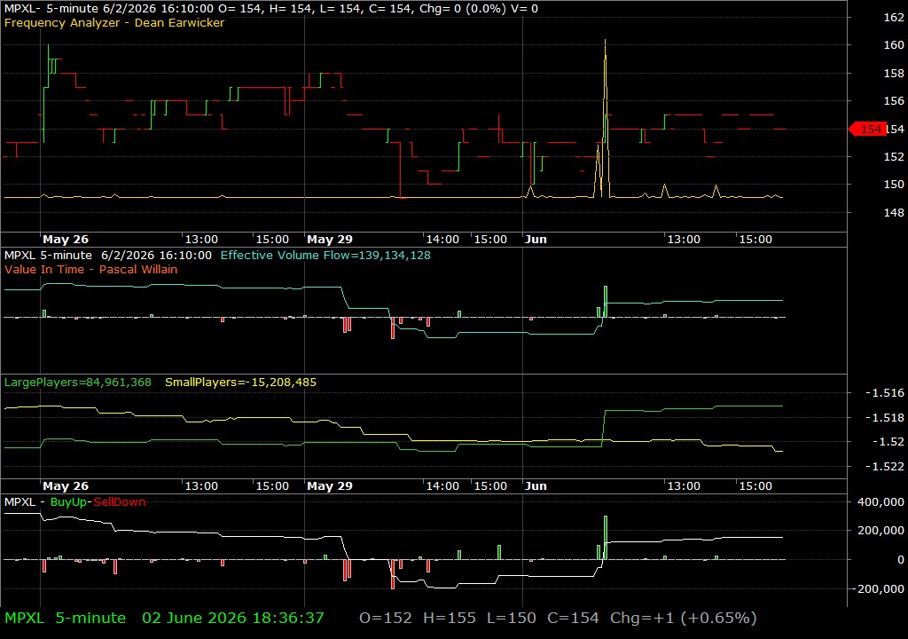The height and width of the screenshot is (639, 908).
Task: Click the 'Jun' date on the top time axis
Action: [536, 239]
